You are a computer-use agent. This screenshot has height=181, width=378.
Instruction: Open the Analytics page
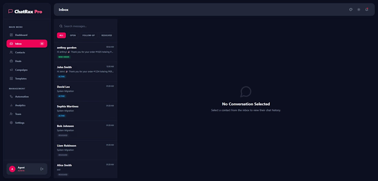pos(27,105)
